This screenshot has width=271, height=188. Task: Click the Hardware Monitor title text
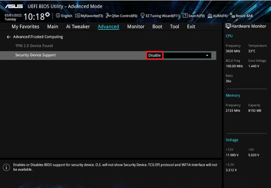click(x=249, y=26)
